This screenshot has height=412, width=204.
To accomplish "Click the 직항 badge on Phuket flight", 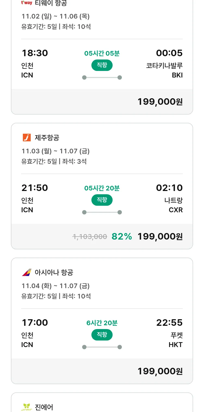I will (102, 335).
